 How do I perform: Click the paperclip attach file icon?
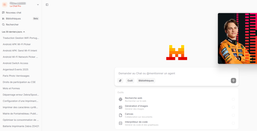(x=120, y=81)
